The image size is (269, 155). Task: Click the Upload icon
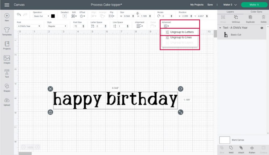click(7, 101)
